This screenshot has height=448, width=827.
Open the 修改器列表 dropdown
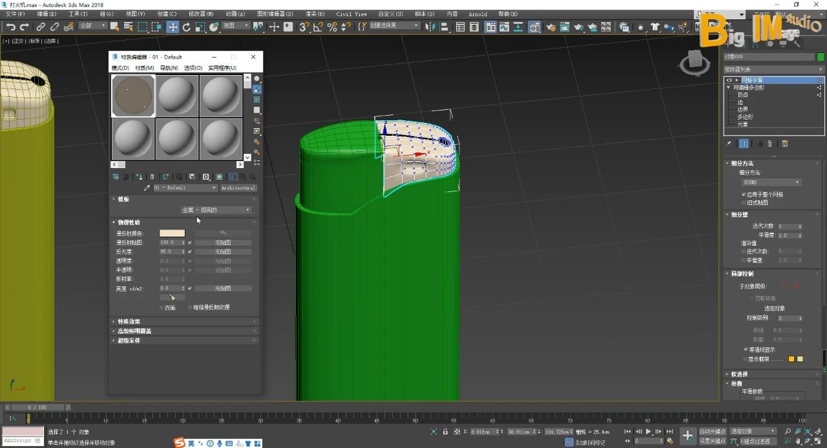pos(774,69)
